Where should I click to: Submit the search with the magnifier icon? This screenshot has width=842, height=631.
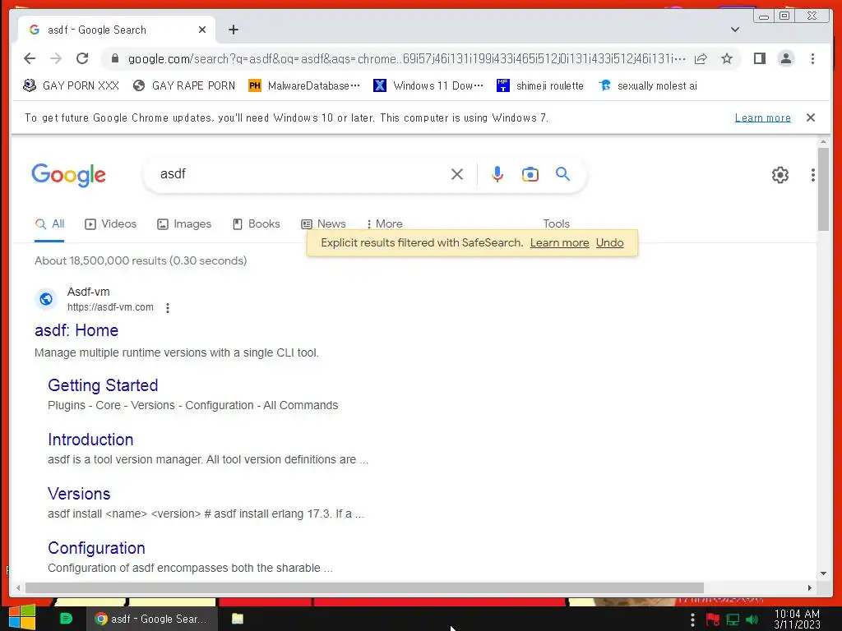coord(562,174)
